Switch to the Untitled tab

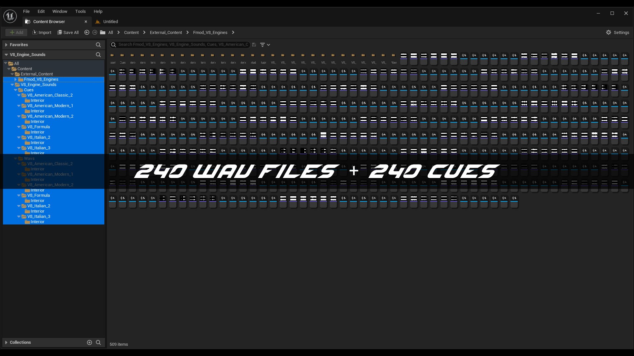click(x=110, y=22)
